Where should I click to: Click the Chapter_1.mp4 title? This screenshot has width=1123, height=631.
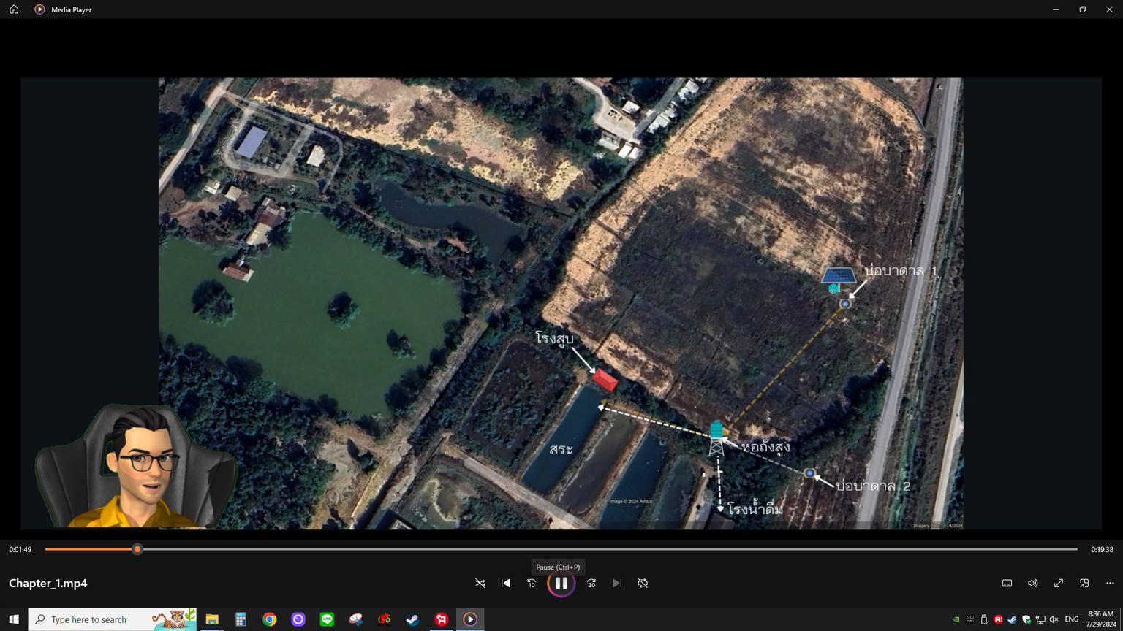(x=48, y=584)
